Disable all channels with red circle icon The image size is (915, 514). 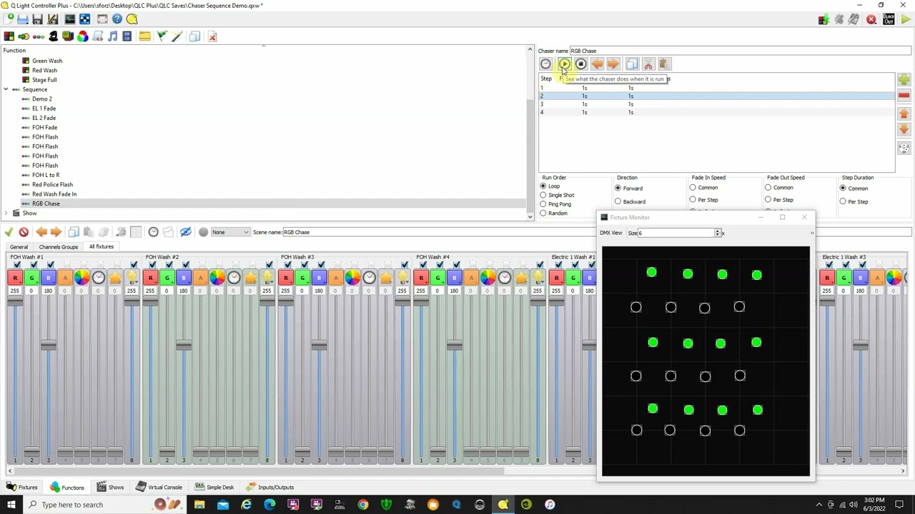pos(24,232)
